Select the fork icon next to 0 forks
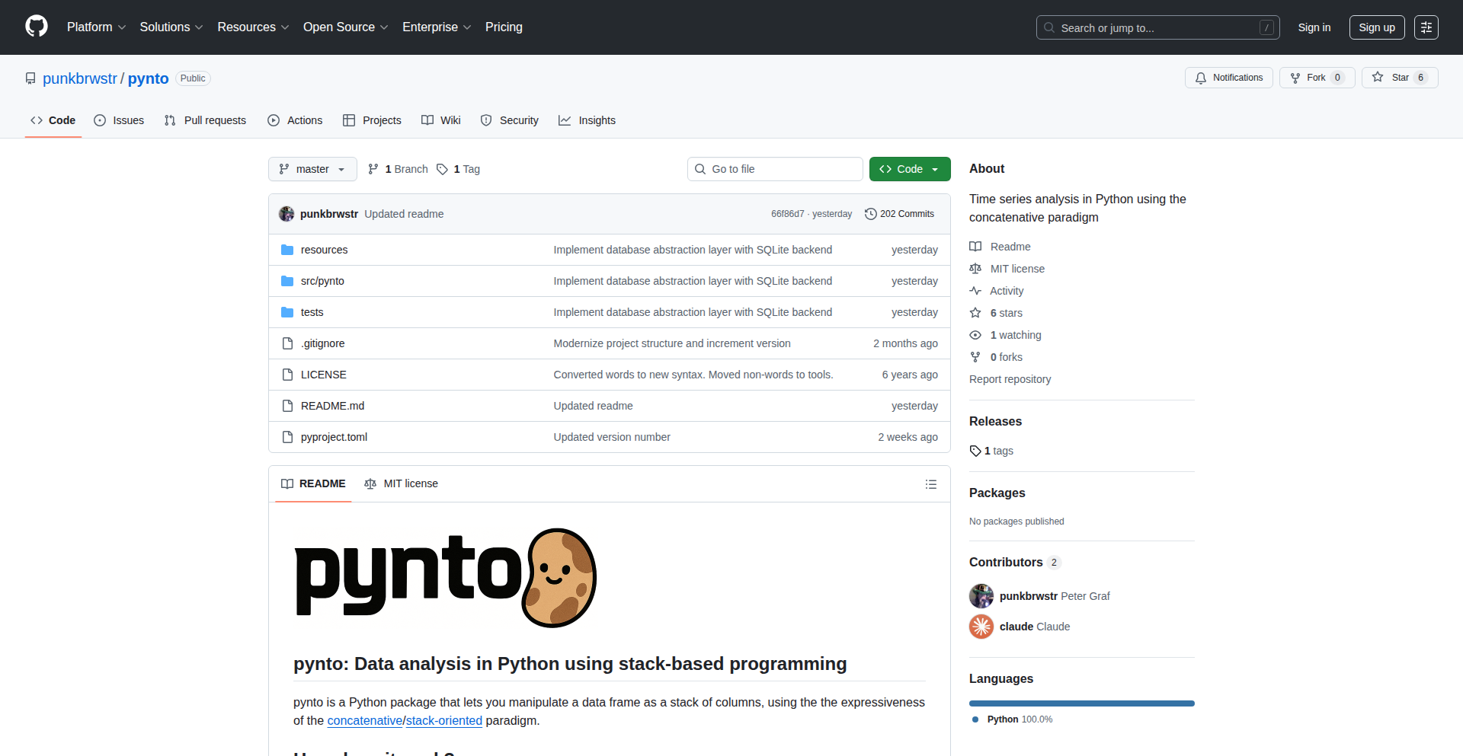Image resolution: width=1463 pixels, height=756 pixels. pyautogui.click(x=975, y=357)
